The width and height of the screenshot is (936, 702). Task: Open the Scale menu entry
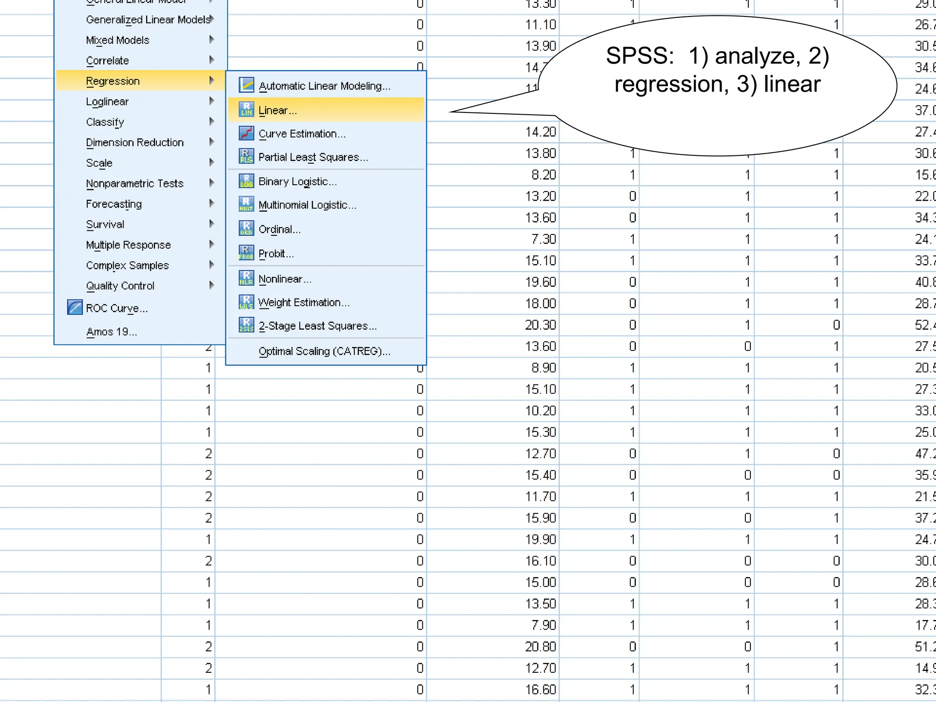pos(141,163)
